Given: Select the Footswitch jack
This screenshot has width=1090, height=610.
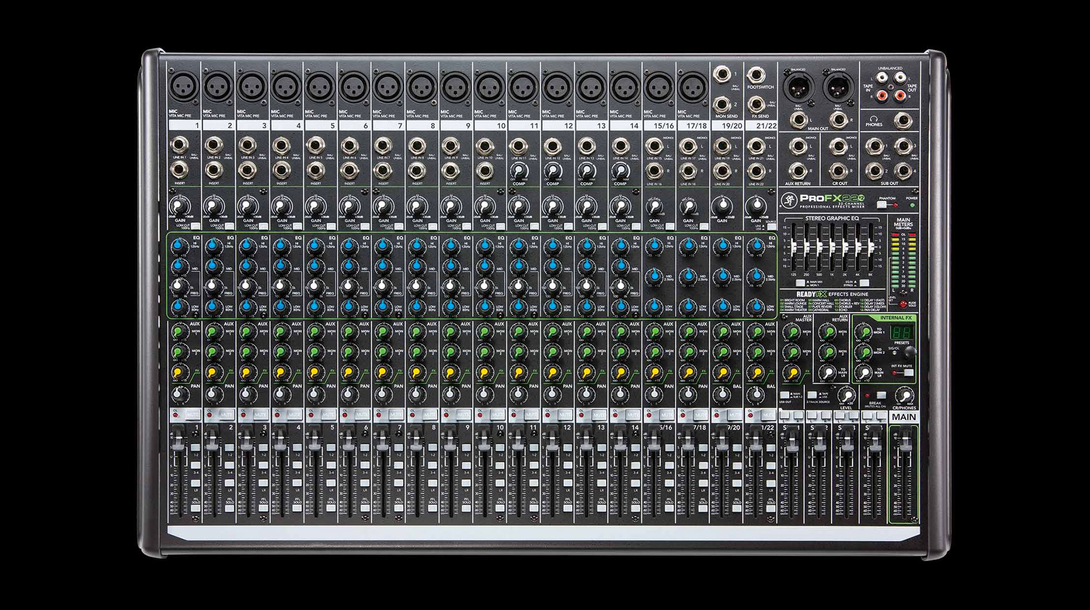Looking at the screenshot, I should click(755, 74).
